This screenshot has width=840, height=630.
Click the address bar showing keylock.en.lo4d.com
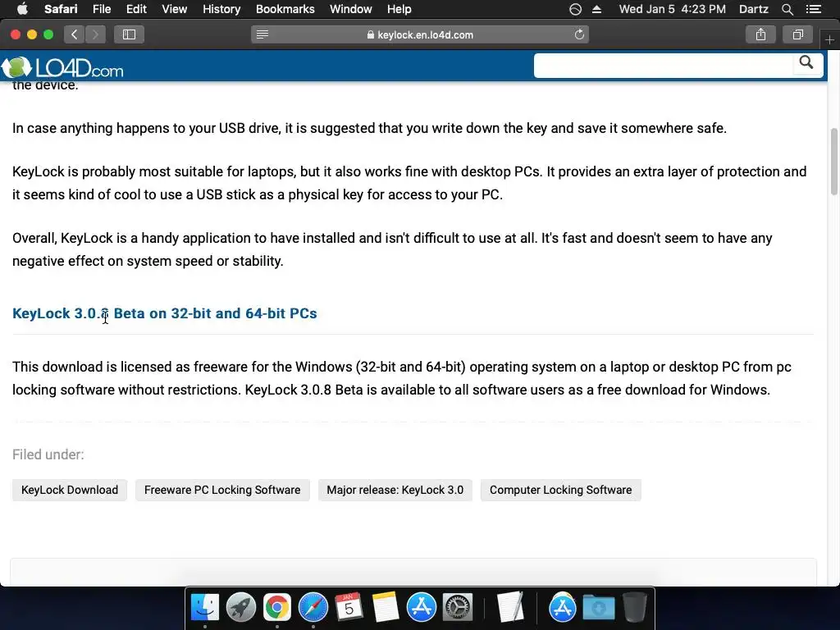point(420,34)
